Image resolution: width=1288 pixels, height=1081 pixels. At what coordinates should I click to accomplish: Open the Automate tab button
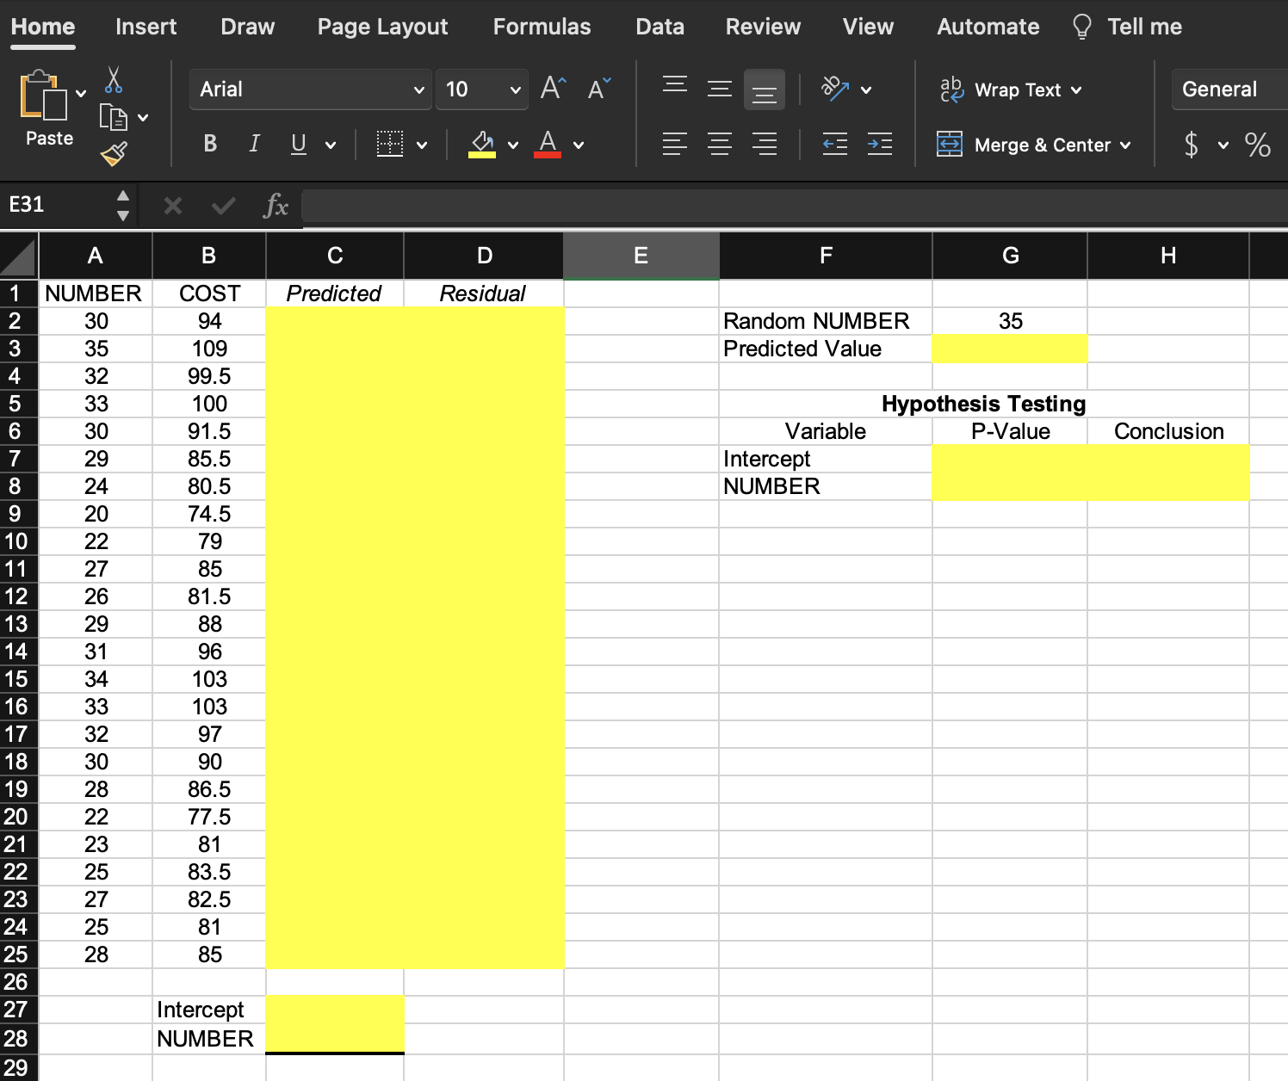click(x=988, y=26)
